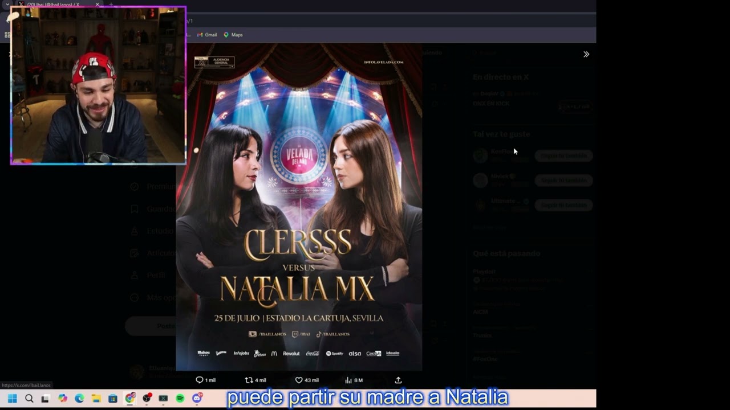Open Microsoft Store from the taskbar
The height and width of the screenshot is (410, 730).
(x=113, y=399)
